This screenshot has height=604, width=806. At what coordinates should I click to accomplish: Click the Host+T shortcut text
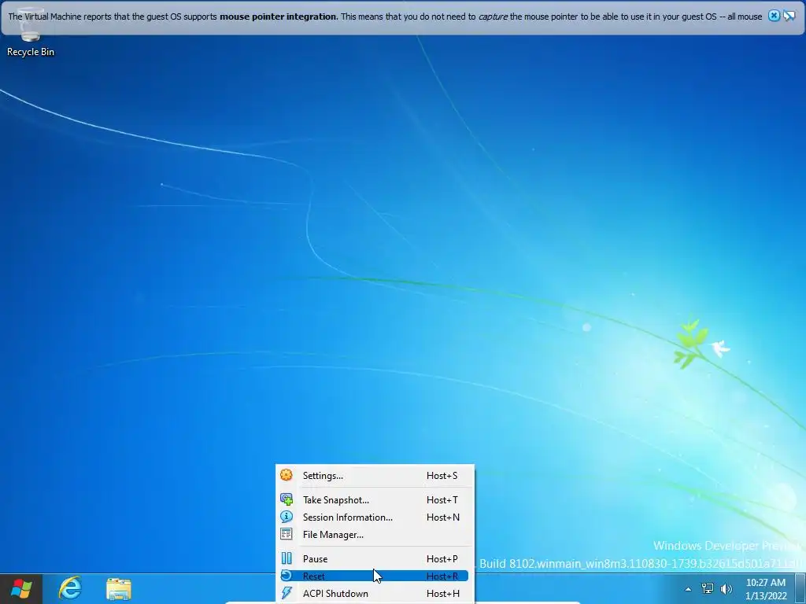pyautogui.click(x=442, y=499)
